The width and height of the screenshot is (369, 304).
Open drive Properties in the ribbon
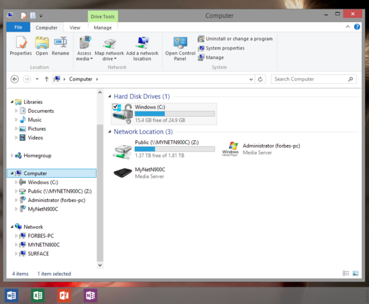(x=21, y=46)
